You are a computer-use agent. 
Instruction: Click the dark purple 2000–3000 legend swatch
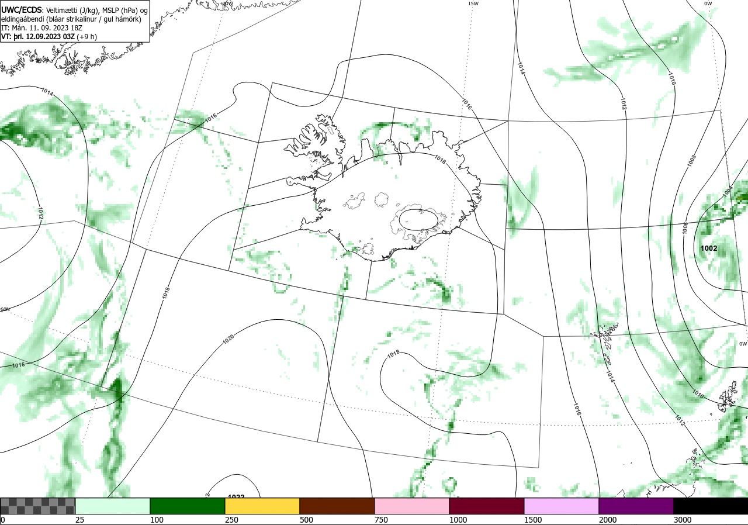coord(636,506)
